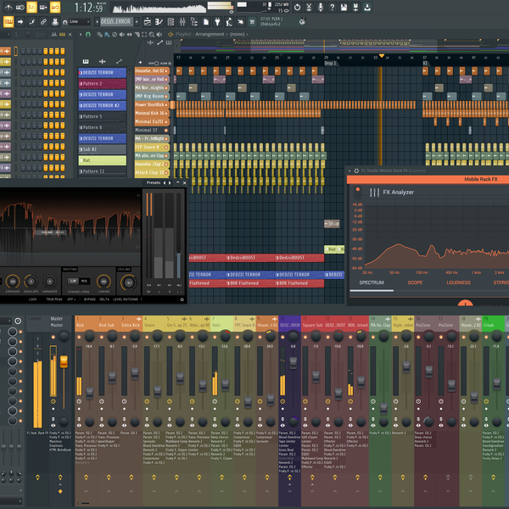Viewport: 509px width, 509px height.
Task: Click the Drop 1 timeline marker
Action: tap(330, 64)
